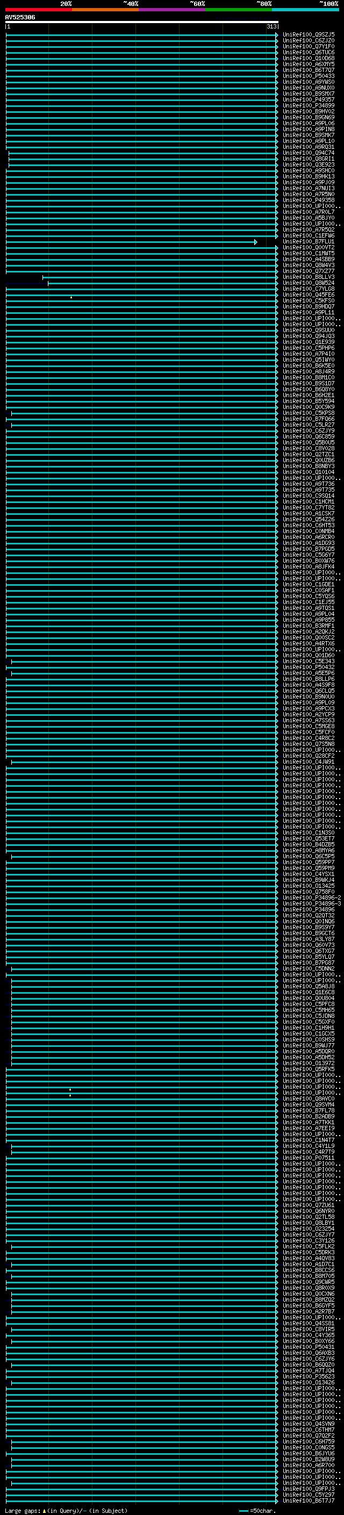
Task: Open the UniRef100_B6K5E0 entry
Action: coord(309,366)
